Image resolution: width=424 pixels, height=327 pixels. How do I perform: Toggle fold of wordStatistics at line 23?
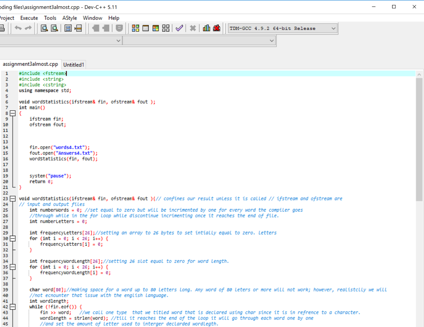12,199
